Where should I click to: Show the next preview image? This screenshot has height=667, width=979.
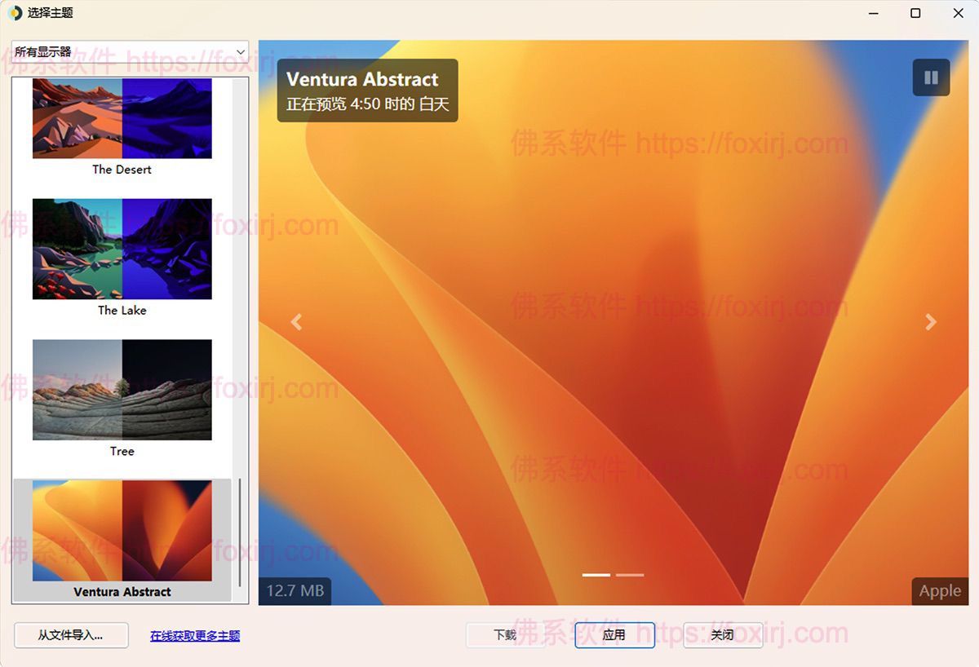pos(929,321)
